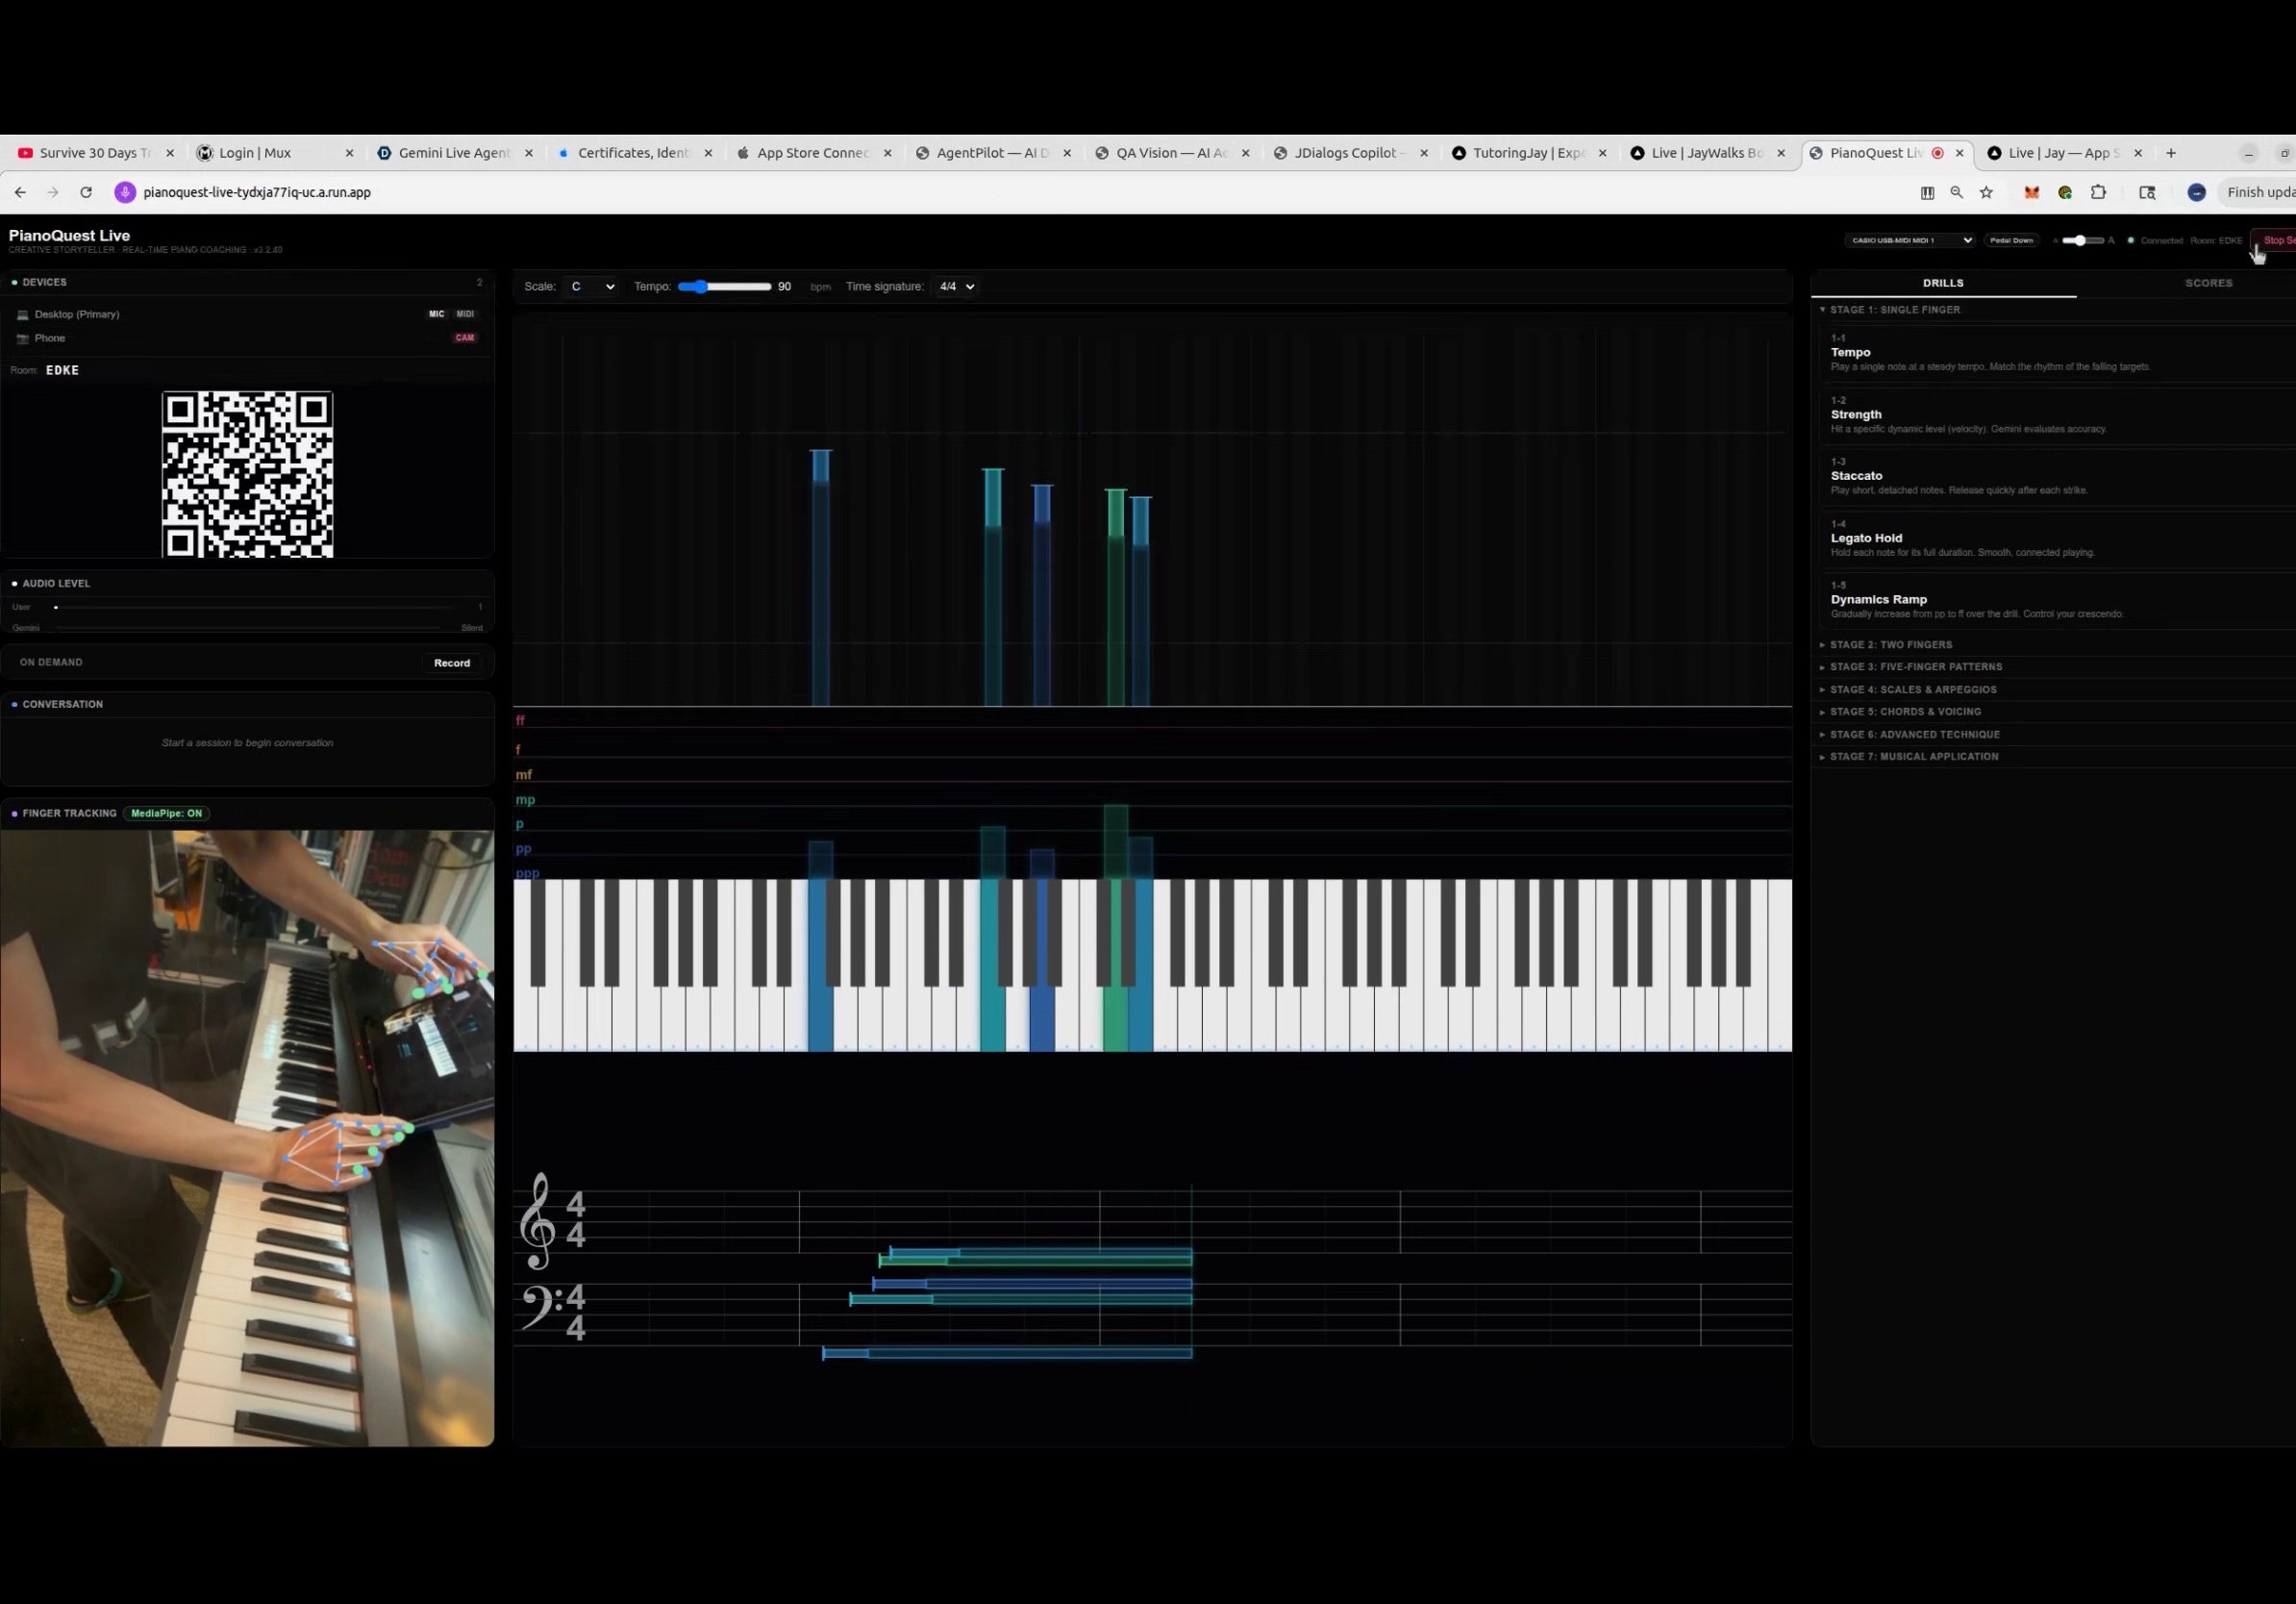This screenshot has width=2296, height=1604.
Task: Bookmark this page with the star icon
Action: (1986, 193)
